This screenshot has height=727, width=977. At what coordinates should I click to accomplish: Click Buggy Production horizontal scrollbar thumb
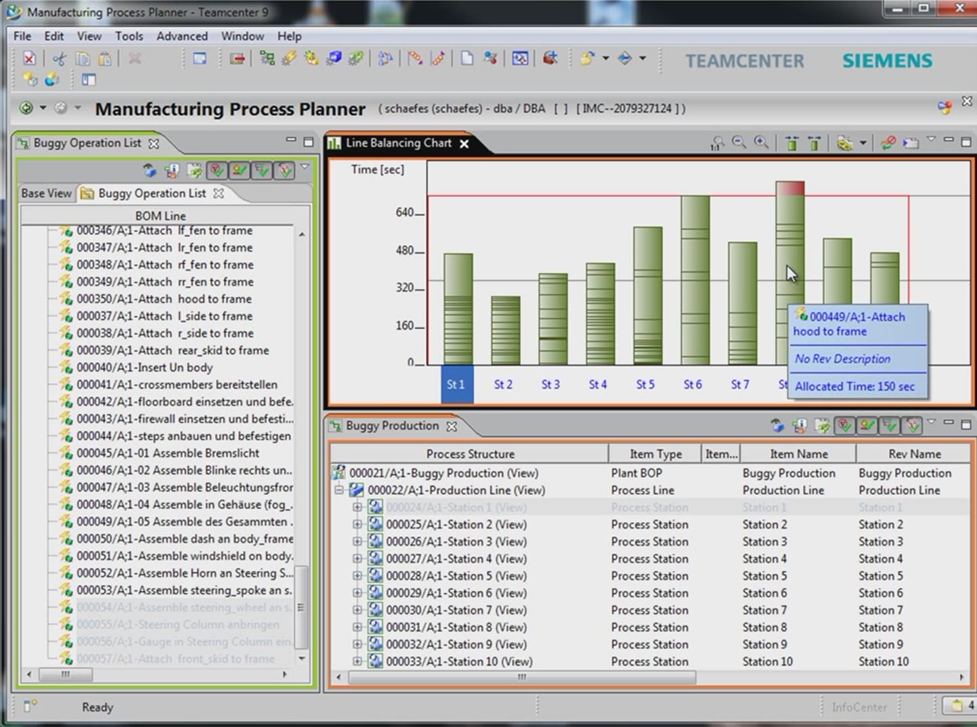[x=521, y=677]
